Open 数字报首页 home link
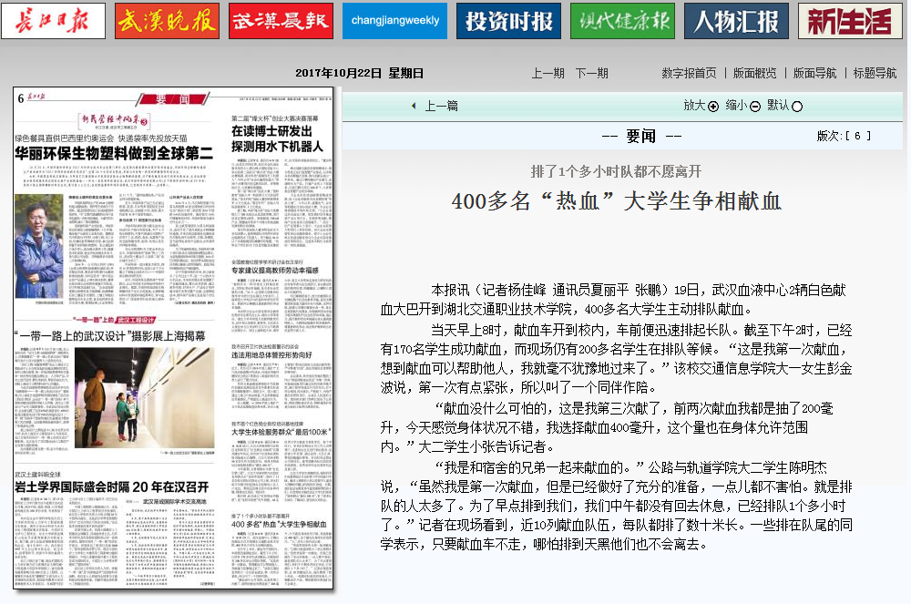 pos(689,74)
